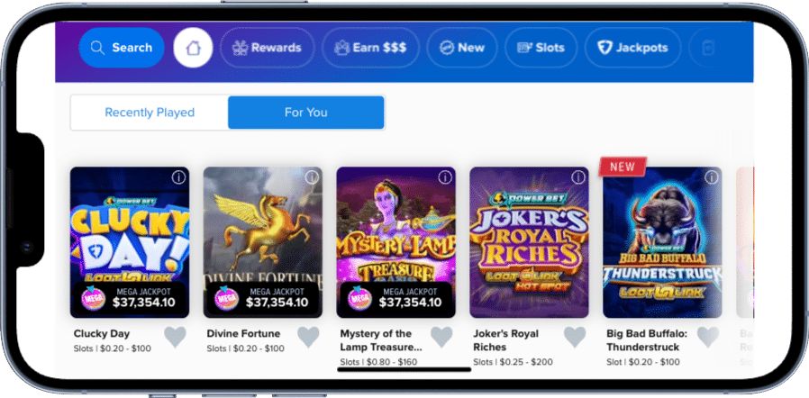Go to Rewards category

pos(267,48)
